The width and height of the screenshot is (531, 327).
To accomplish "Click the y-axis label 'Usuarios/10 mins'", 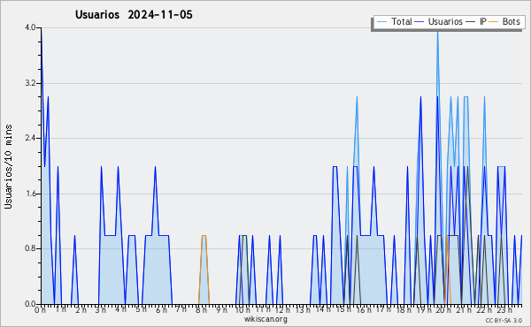I will [8, 166].
